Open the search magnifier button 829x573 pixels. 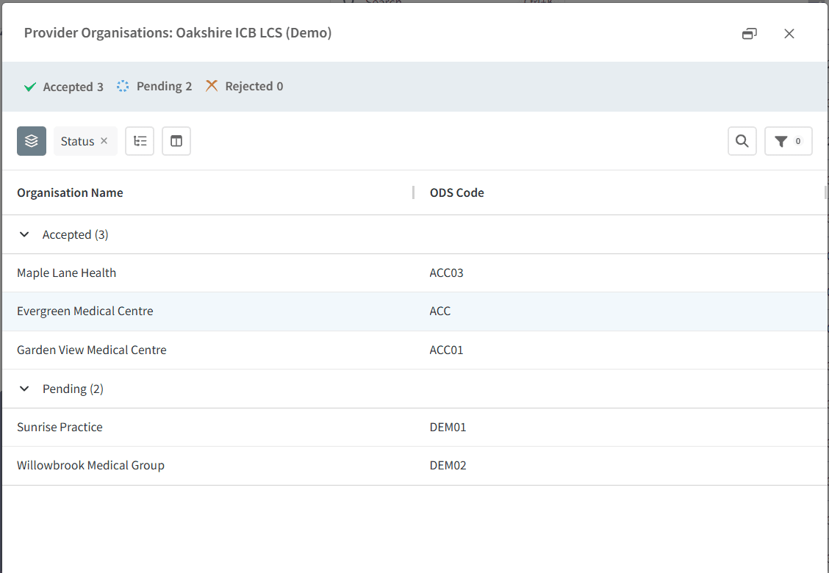pyautogui.click(x=742, y=141)
